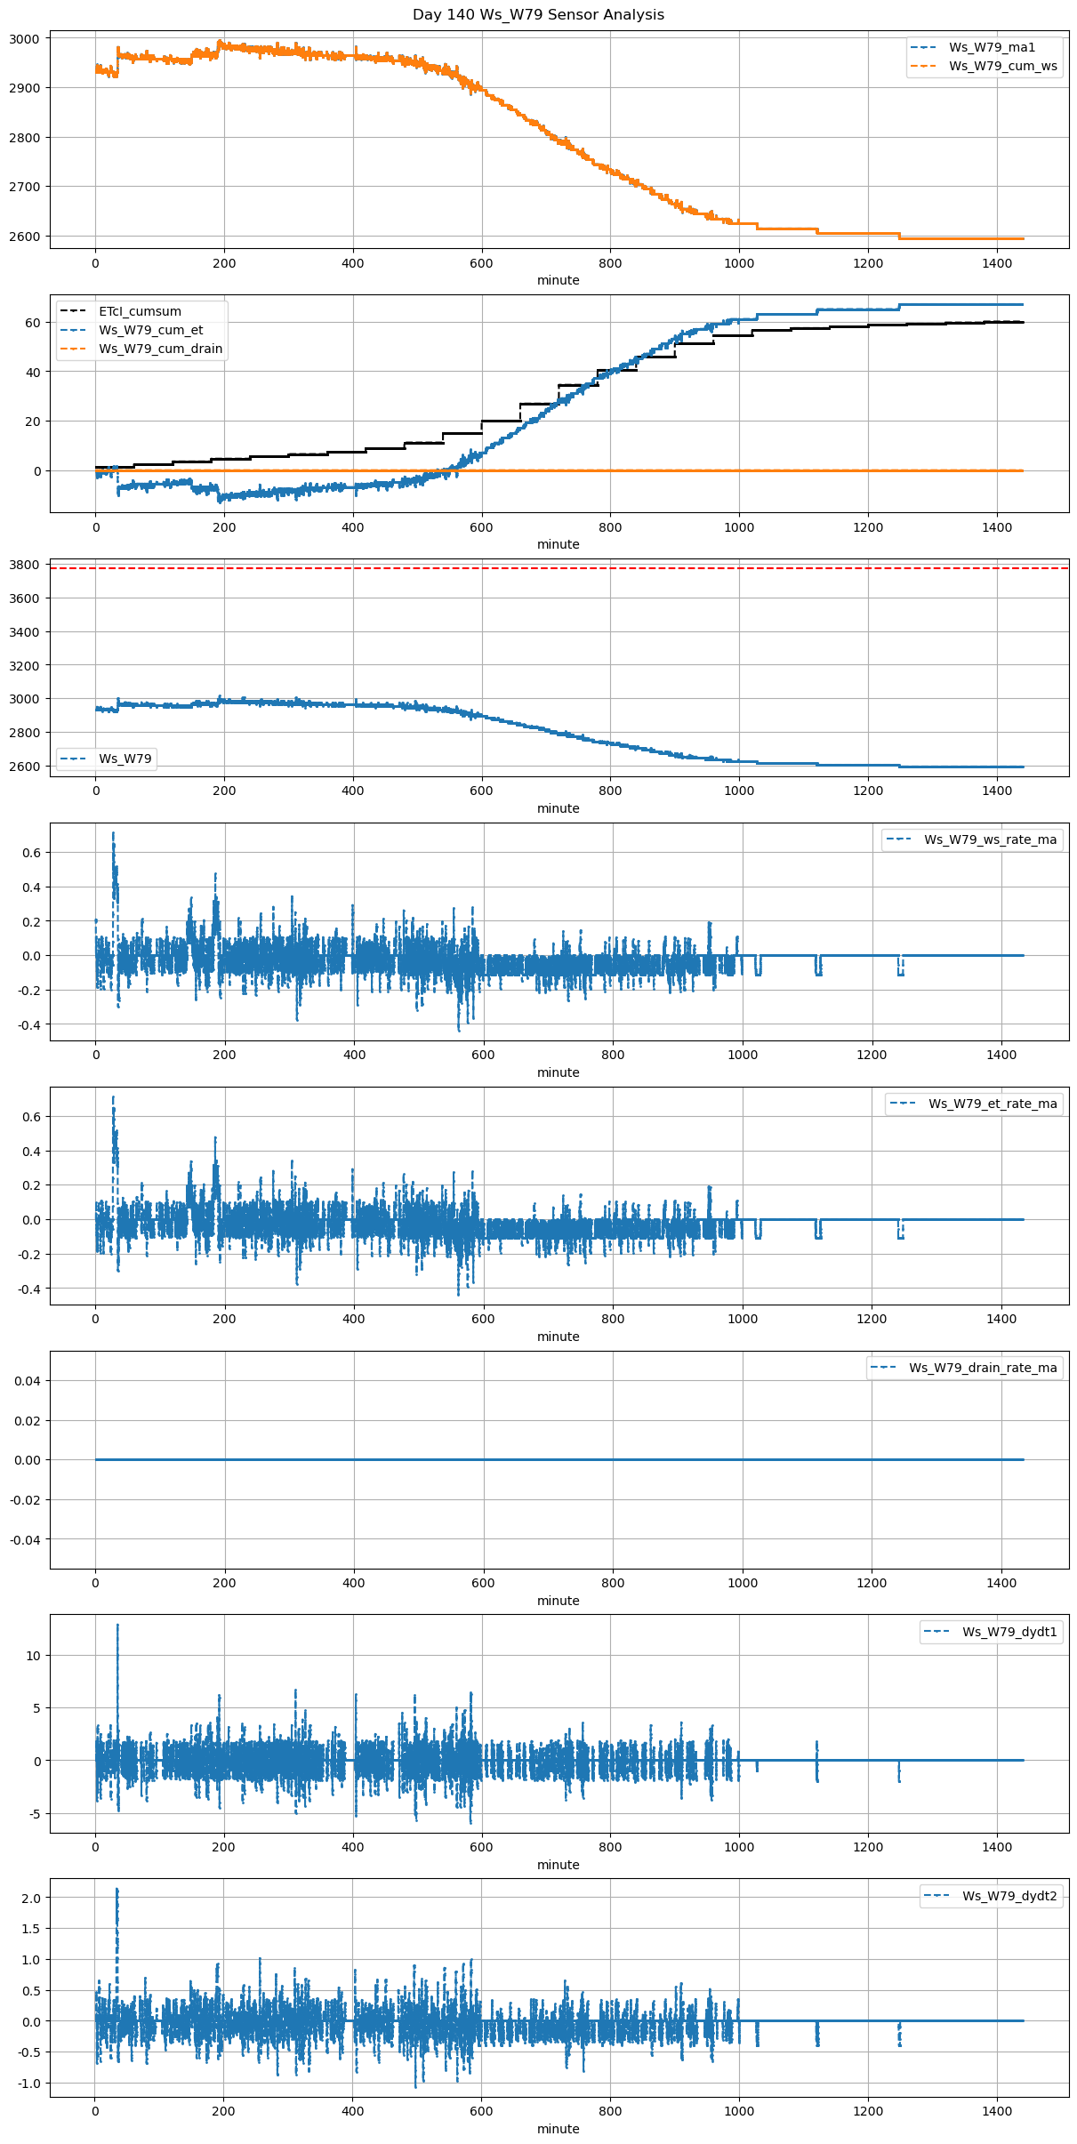Select the Ws_W79_cum_et legend entry
Screen dimensions: 1077x2144
150,330
